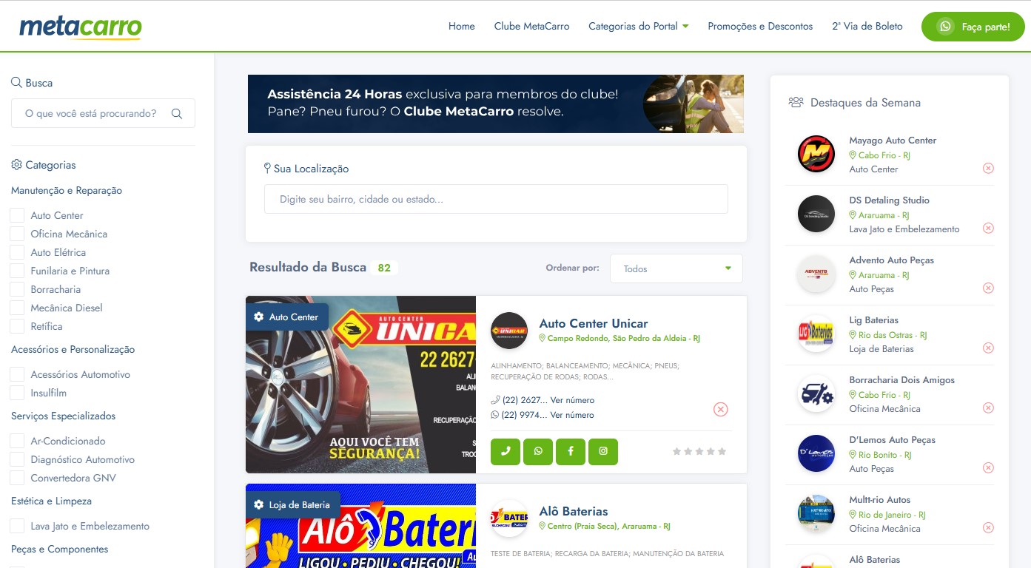Click the Auto Center Unicar banner image
This screenshot has width=1031, height=568.
pos(360,385)
